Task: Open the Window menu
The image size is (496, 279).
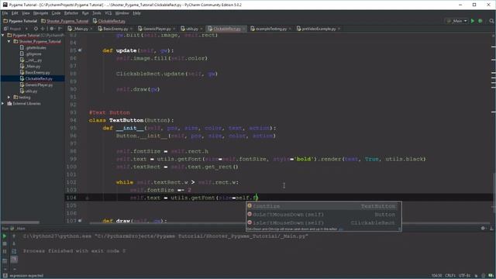Action: 122,13
